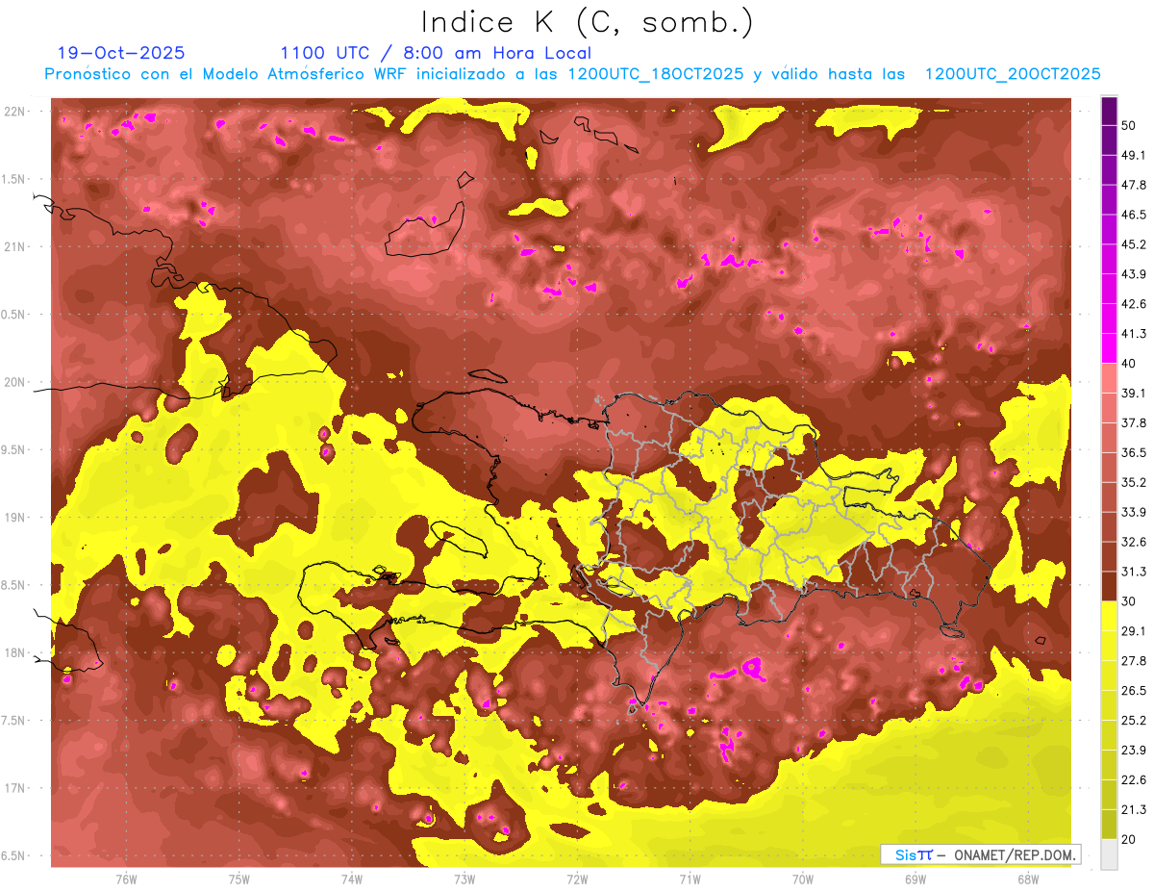The image size is (1154, 892).
Task: Click the legend value '40'
Action: click(1131, 364)
